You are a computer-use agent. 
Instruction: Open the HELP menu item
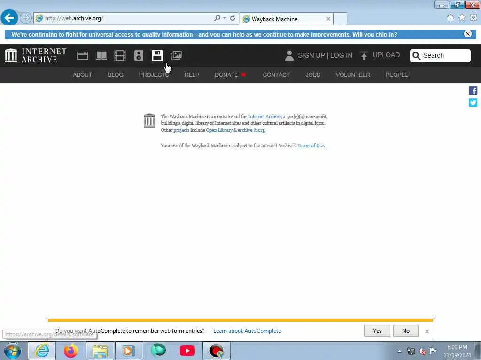[192, 75]
